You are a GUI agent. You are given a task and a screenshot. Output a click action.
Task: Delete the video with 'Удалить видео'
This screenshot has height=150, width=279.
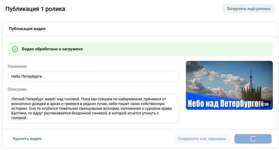(27, 139)
